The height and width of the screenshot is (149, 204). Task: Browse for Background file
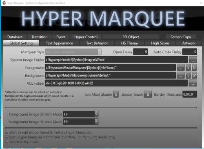[181, 75]
